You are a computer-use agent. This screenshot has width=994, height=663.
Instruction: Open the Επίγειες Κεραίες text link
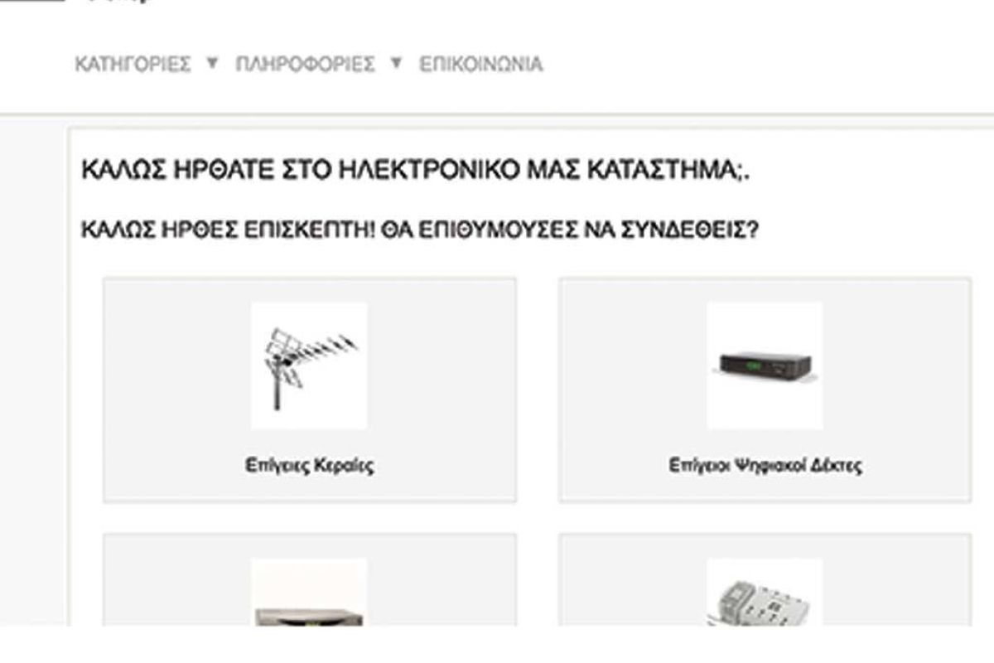(310, 466)
